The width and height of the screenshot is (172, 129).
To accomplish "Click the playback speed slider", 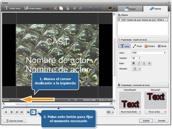I will point(69,100).
